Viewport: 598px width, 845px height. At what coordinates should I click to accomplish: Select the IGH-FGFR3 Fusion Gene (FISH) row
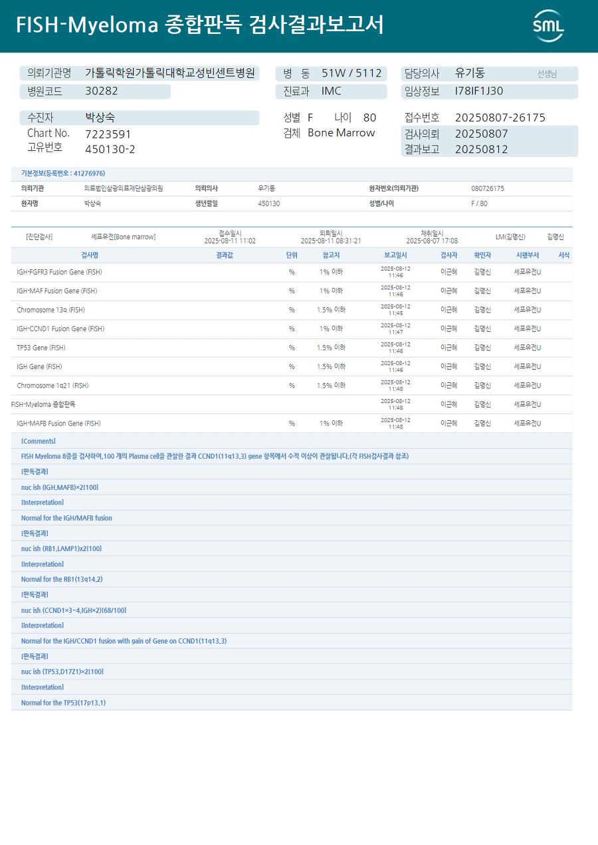click(x=292, y=273)
